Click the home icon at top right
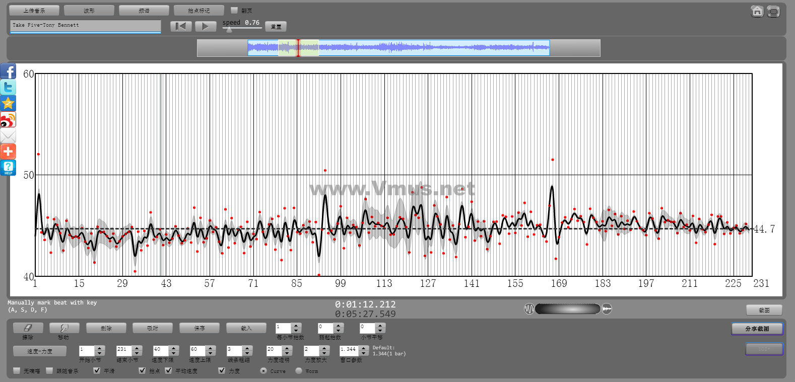 point(757,11)
